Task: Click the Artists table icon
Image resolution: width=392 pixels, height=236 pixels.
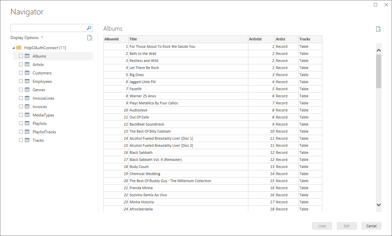Action: tap(27, 64)
